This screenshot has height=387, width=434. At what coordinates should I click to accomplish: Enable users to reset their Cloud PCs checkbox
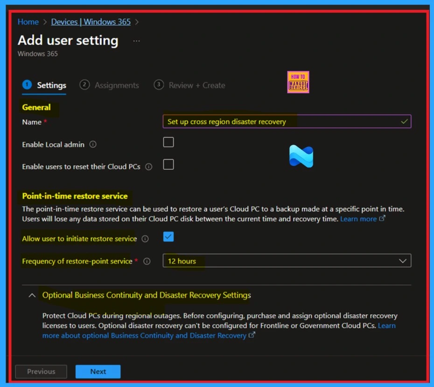tap(168, 164)
